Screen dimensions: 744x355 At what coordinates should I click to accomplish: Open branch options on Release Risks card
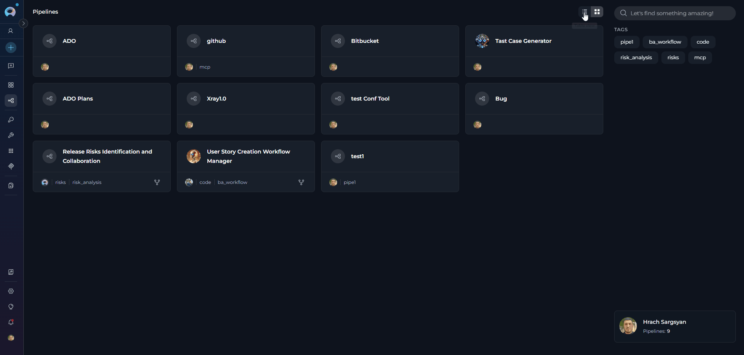click(x=157, y=182)
